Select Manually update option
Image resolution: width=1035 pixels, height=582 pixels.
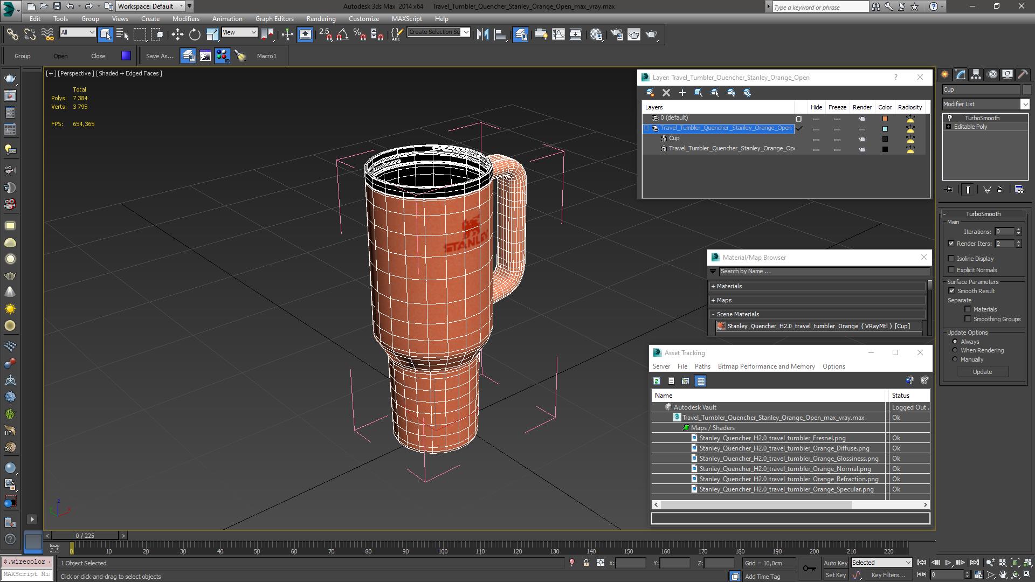(x=955, y=359)
